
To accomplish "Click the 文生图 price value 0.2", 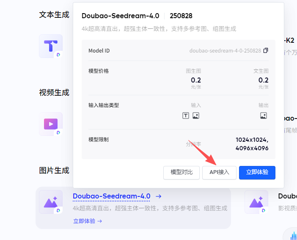I will 264,80.
